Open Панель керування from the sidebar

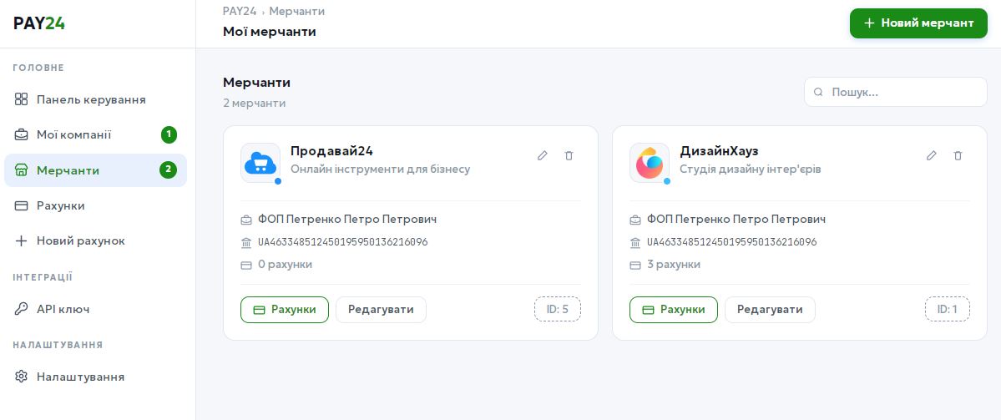(x=91, y=99)
